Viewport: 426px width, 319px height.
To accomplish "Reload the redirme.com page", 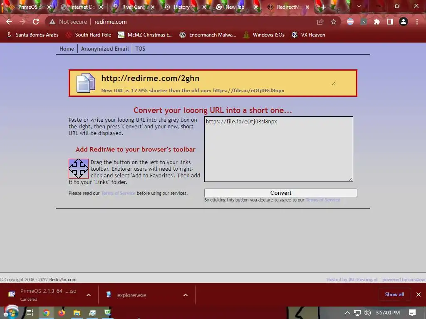I will point(36,22).
